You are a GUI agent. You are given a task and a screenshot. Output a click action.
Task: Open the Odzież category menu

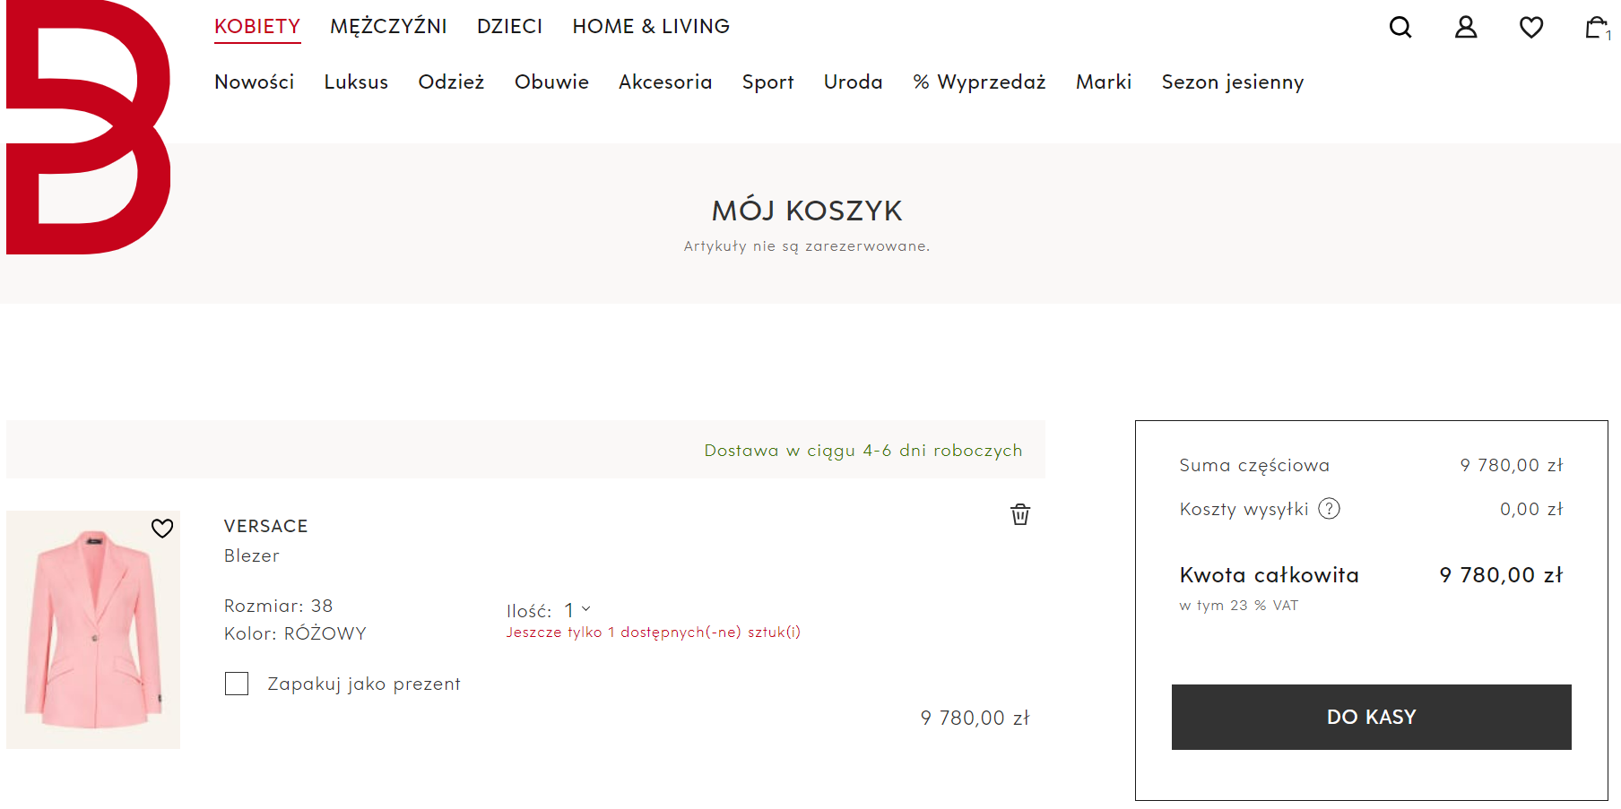(x=451, y=82)
